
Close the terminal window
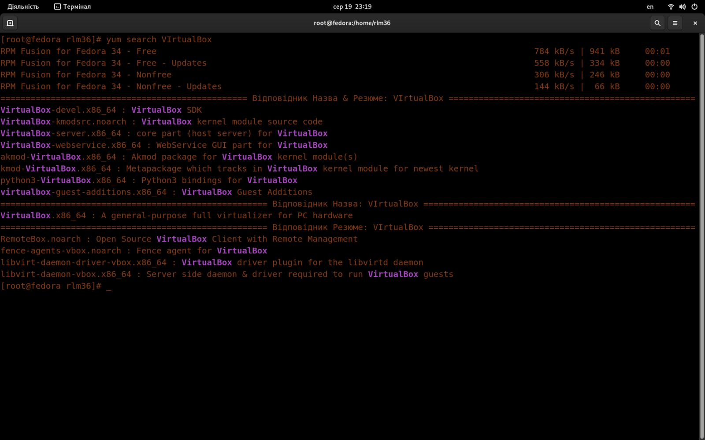[695, 23]
